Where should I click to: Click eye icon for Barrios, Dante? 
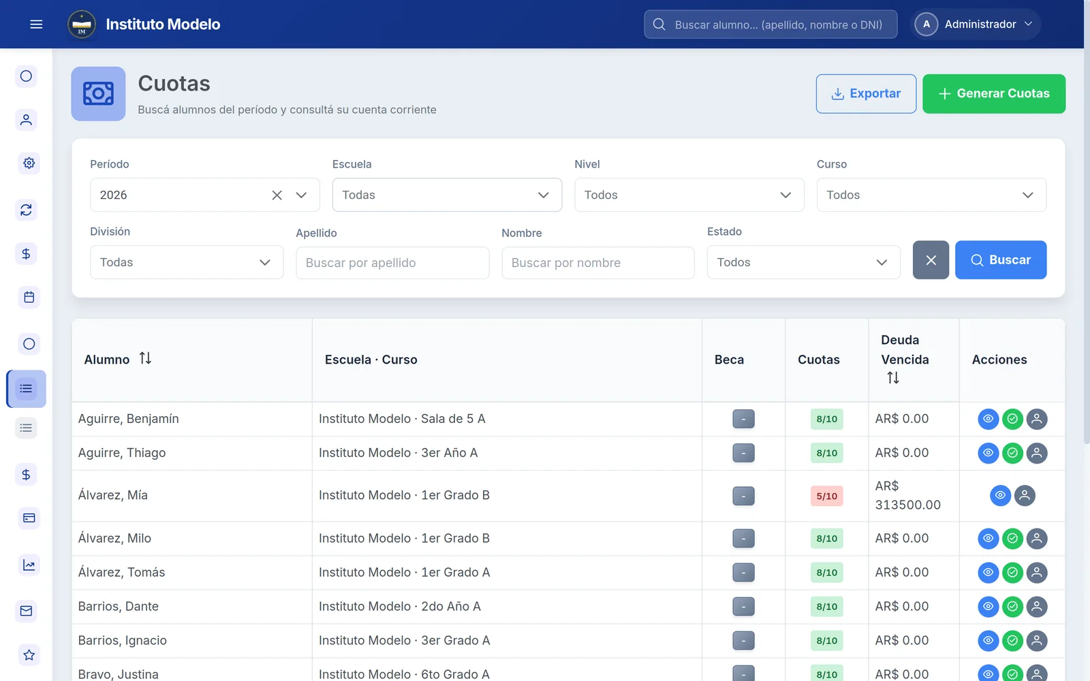coord(988,607)
